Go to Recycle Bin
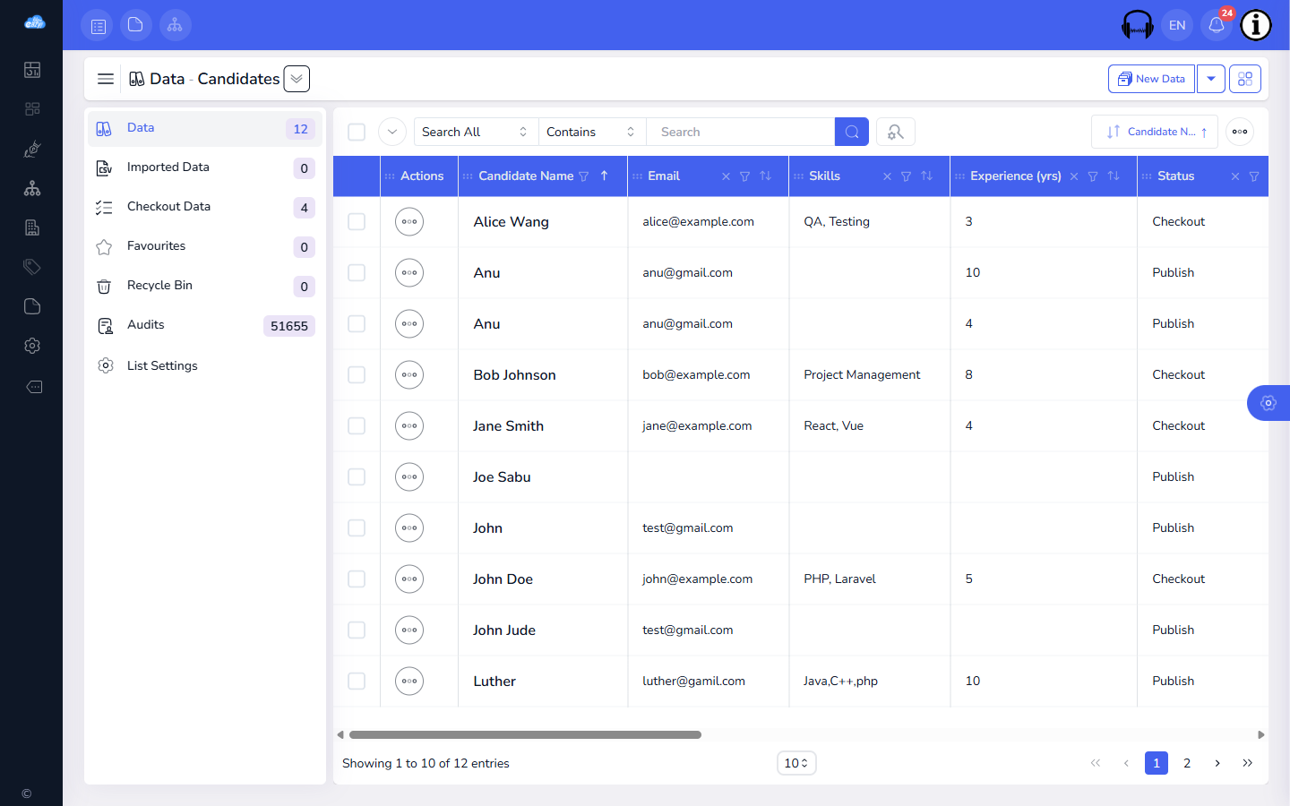Screen dimensions: 1290x806 [x=205, y=286]
